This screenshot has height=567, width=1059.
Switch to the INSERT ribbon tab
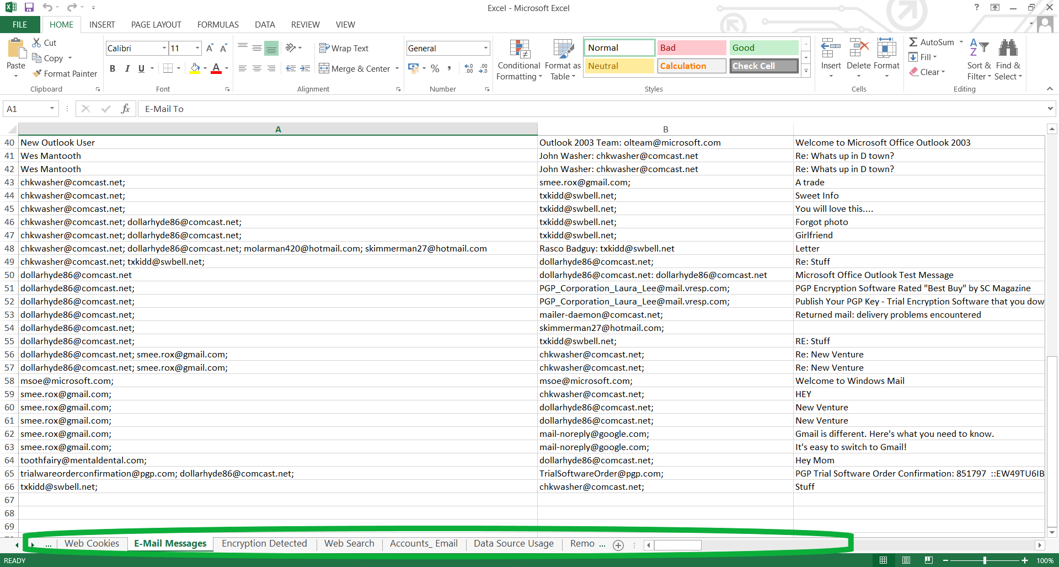point(102,25)
